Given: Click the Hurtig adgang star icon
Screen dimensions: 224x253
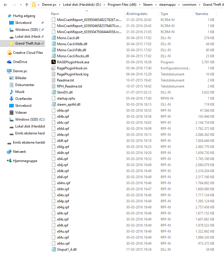Looking at the screenshot, I should pos(10,16).
